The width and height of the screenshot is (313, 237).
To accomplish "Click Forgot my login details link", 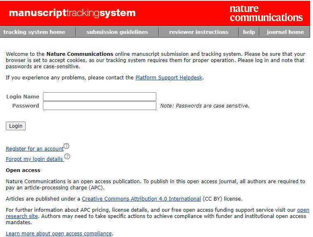I will [34, 159].
